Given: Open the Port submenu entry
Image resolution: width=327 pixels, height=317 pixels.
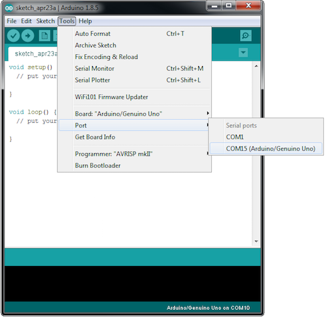Looking at the screenshot, I should click(x=134, y=125).
